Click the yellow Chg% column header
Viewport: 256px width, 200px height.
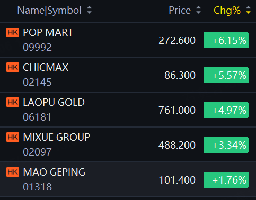[x=227, y=11]
